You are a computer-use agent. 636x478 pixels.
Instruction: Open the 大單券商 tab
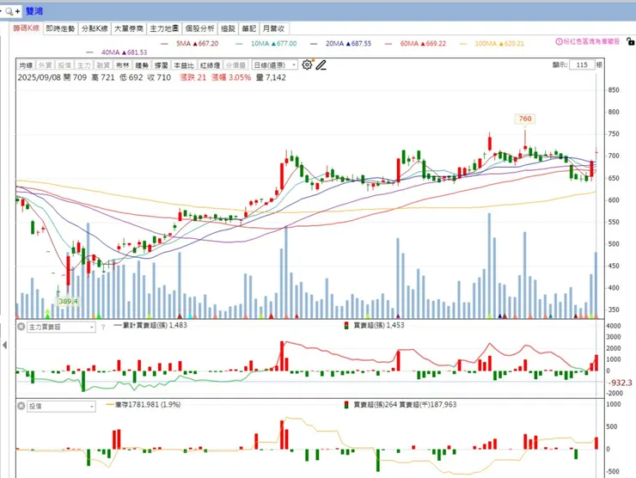[129, 28]
